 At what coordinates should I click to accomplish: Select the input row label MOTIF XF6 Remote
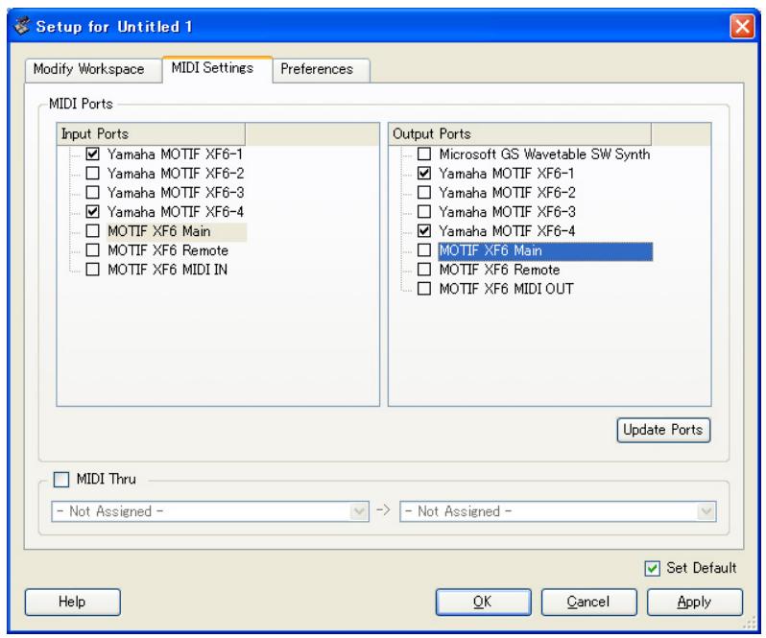(168, 250)
